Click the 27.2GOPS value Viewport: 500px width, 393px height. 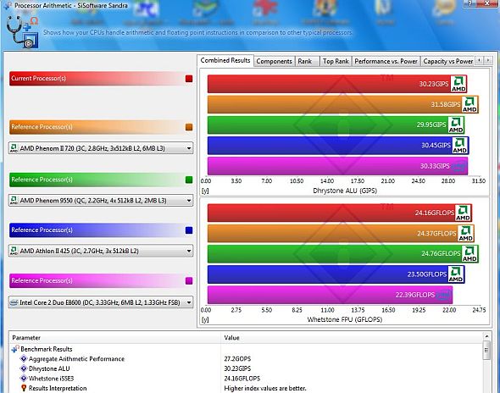[237, 358]
